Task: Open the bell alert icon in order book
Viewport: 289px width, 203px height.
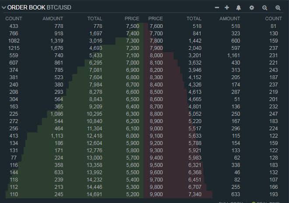Action: [238, 7]
